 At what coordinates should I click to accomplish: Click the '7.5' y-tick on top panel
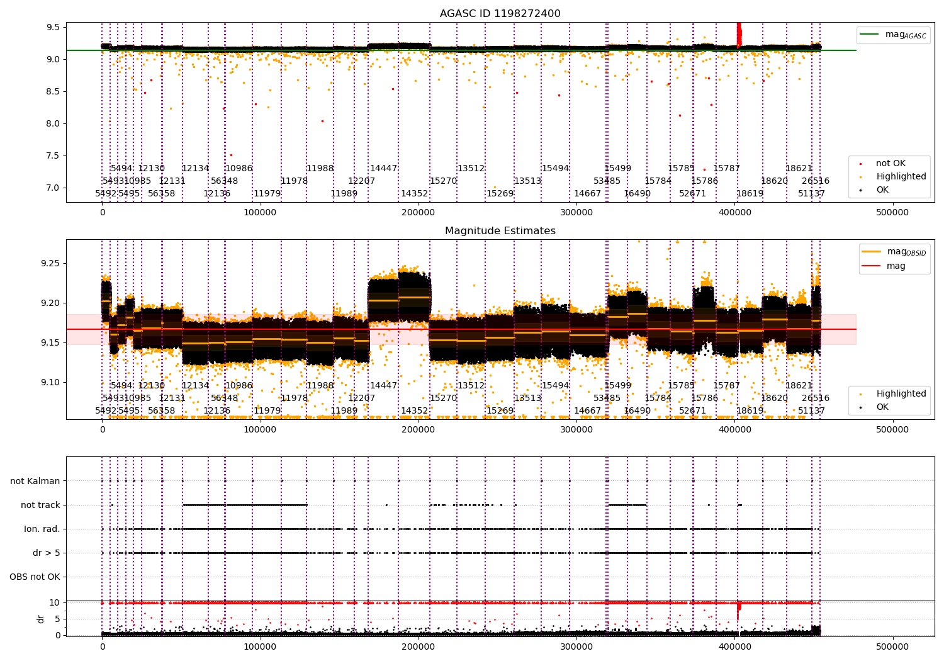pyautogui.click(x=53, y=155)
